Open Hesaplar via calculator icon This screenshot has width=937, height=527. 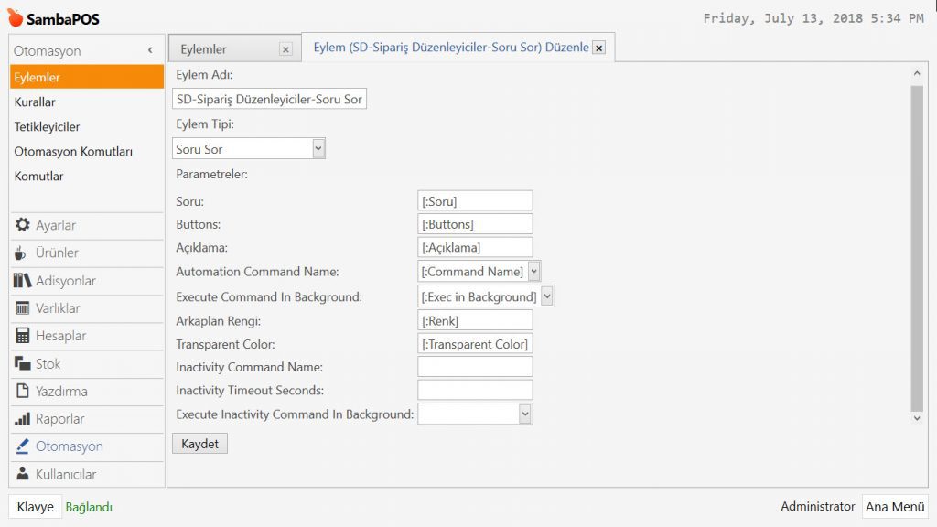click(23, 336)
